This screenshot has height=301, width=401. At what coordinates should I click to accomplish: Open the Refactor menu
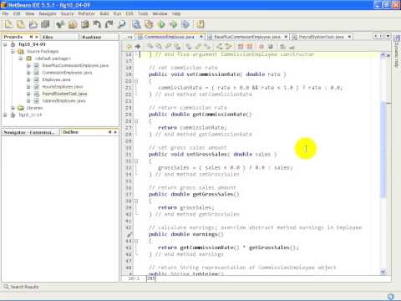[87, 13]
